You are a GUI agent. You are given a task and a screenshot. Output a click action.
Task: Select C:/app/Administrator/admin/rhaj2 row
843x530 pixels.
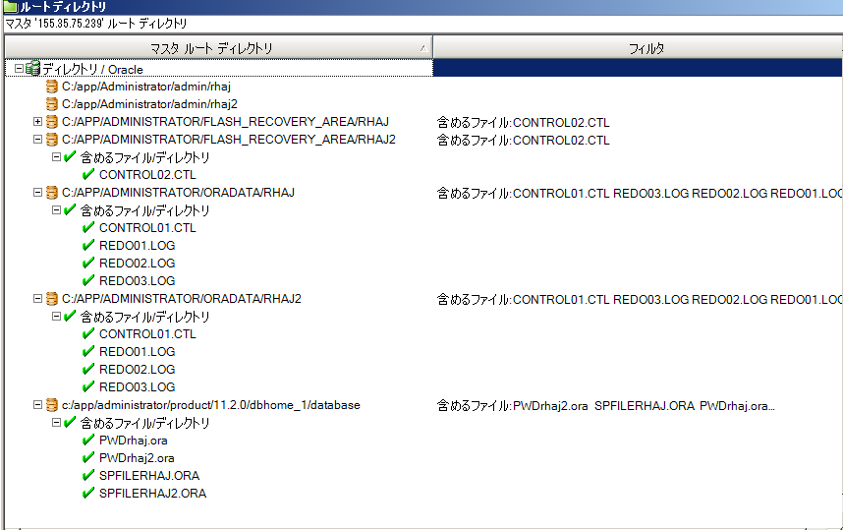point(149,104)
